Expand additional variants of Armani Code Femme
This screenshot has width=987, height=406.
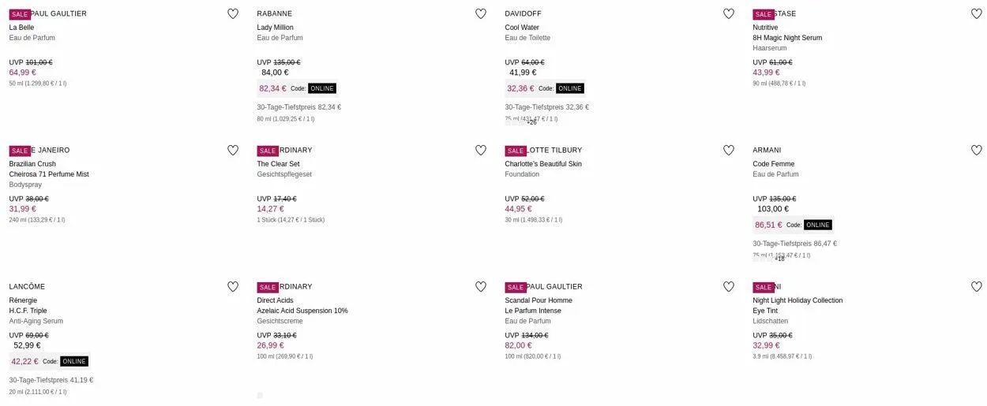point(779,259)
